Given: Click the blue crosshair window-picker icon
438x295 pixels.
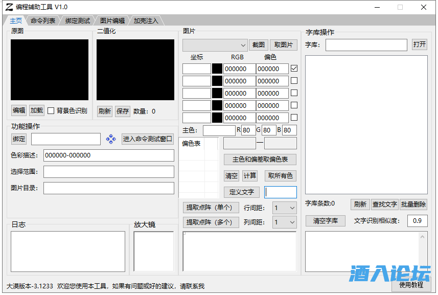Looking at the screenshot, I should pyautogui.click(x=111, y=139).
